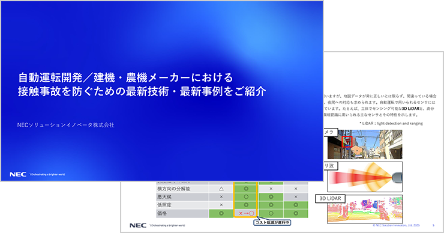Click the millimeter wave radar beam image
The image size is (444, 233).
tap(365, 177)
